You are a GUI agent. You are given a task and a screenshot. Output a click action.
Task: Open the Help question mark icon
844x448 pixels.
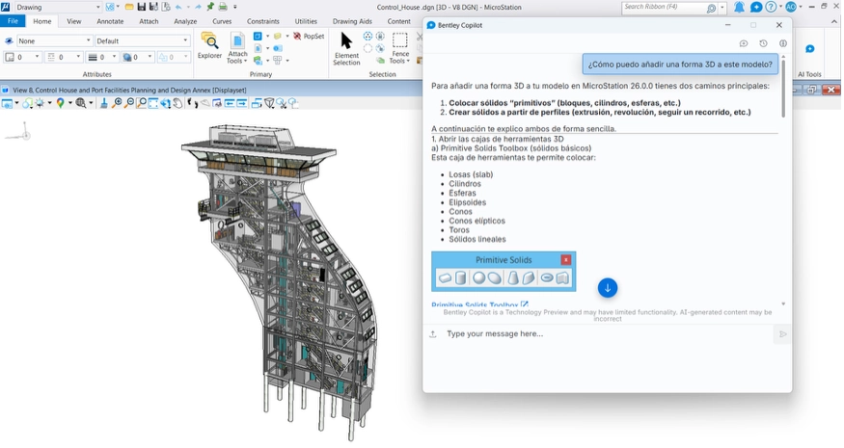[x=771, y=7]
